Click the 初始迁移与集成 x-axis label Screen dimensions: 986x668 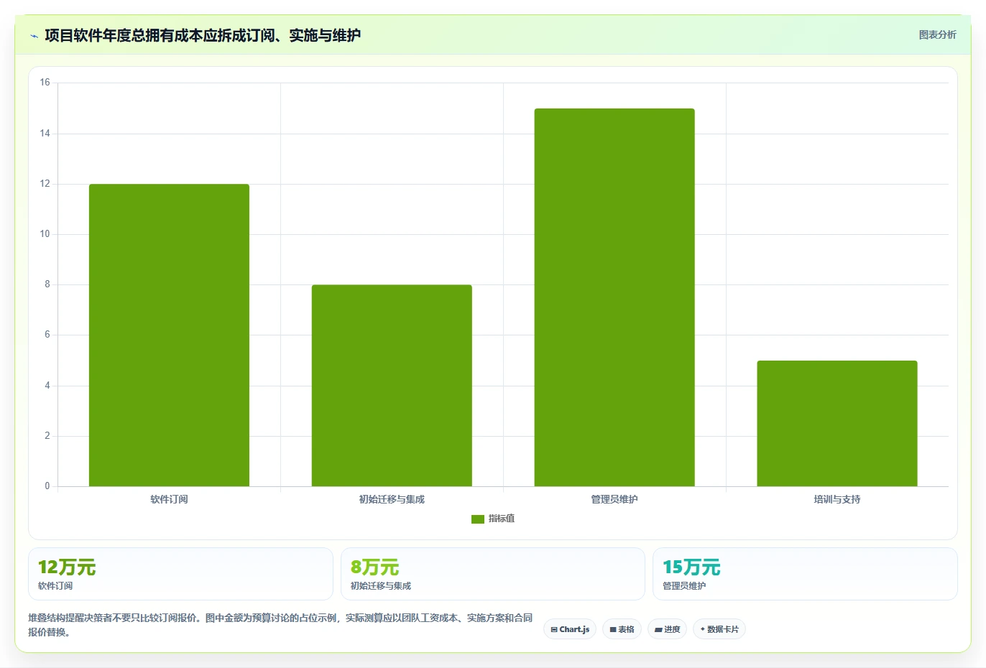pos(392,499)
